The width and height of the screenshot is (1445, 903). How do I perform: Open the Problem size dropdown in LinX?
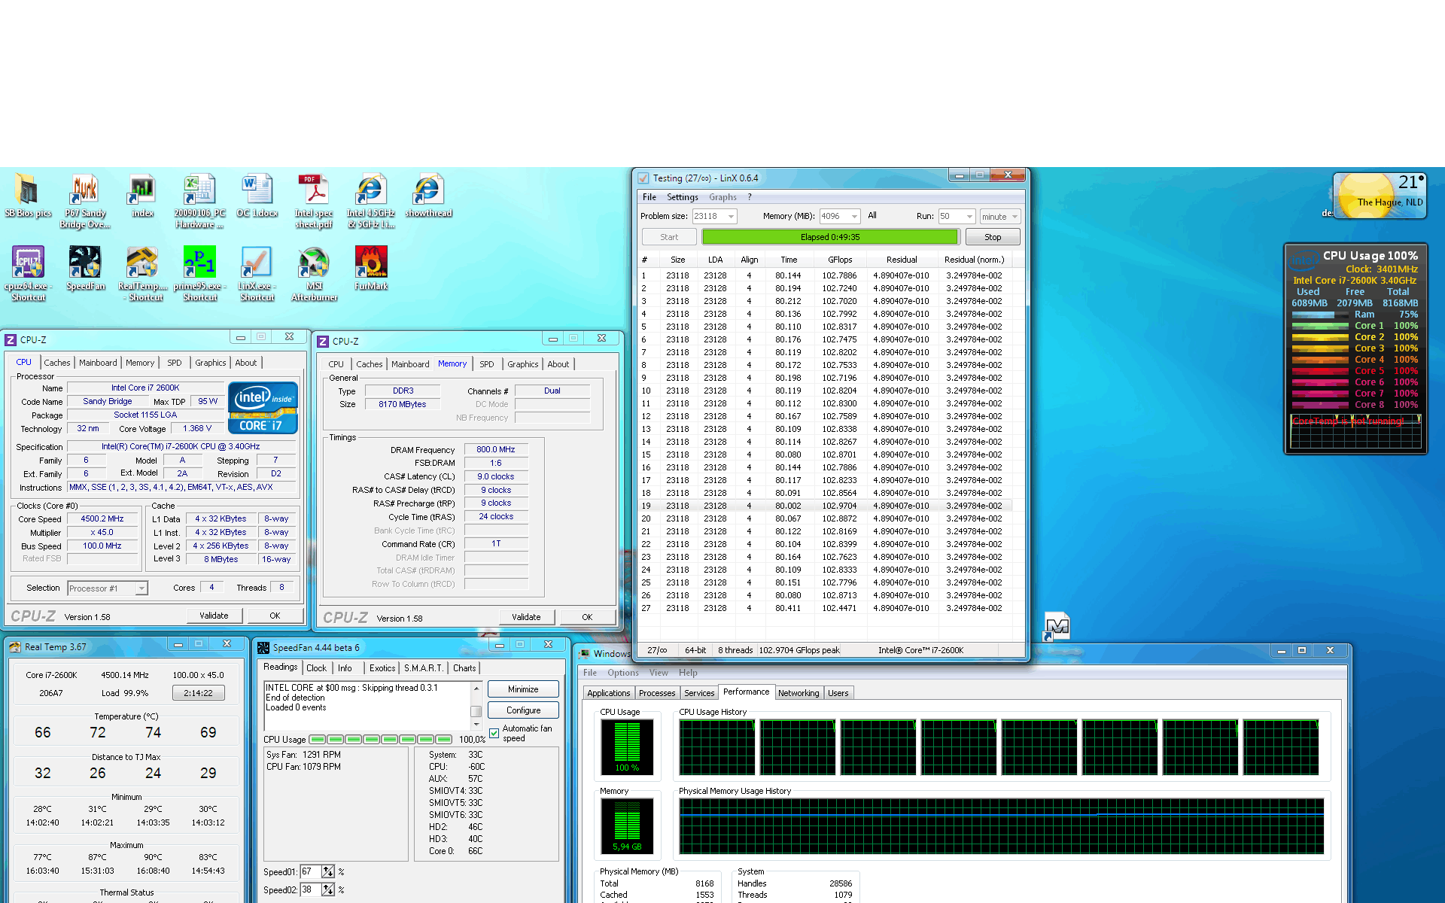coord(731,217)
